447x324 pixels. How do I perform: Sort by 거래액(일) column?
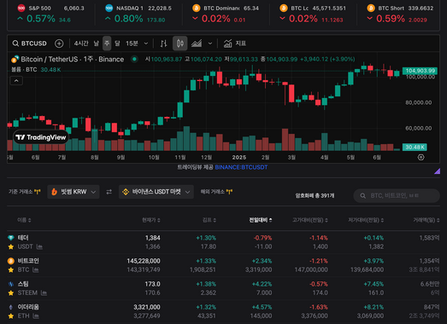coord(426,220)
